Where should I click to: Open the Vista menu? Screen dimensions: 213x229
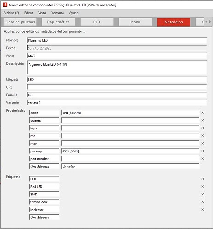42,13
